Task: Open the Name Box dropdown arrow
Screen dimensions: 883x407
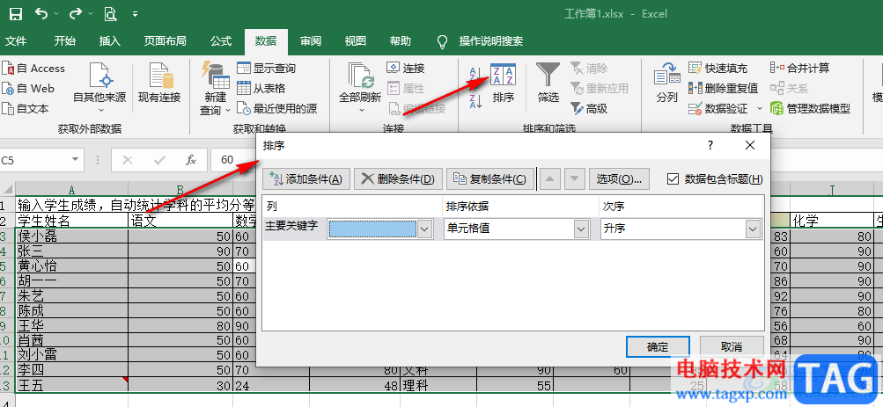Action: click(76, 160)
